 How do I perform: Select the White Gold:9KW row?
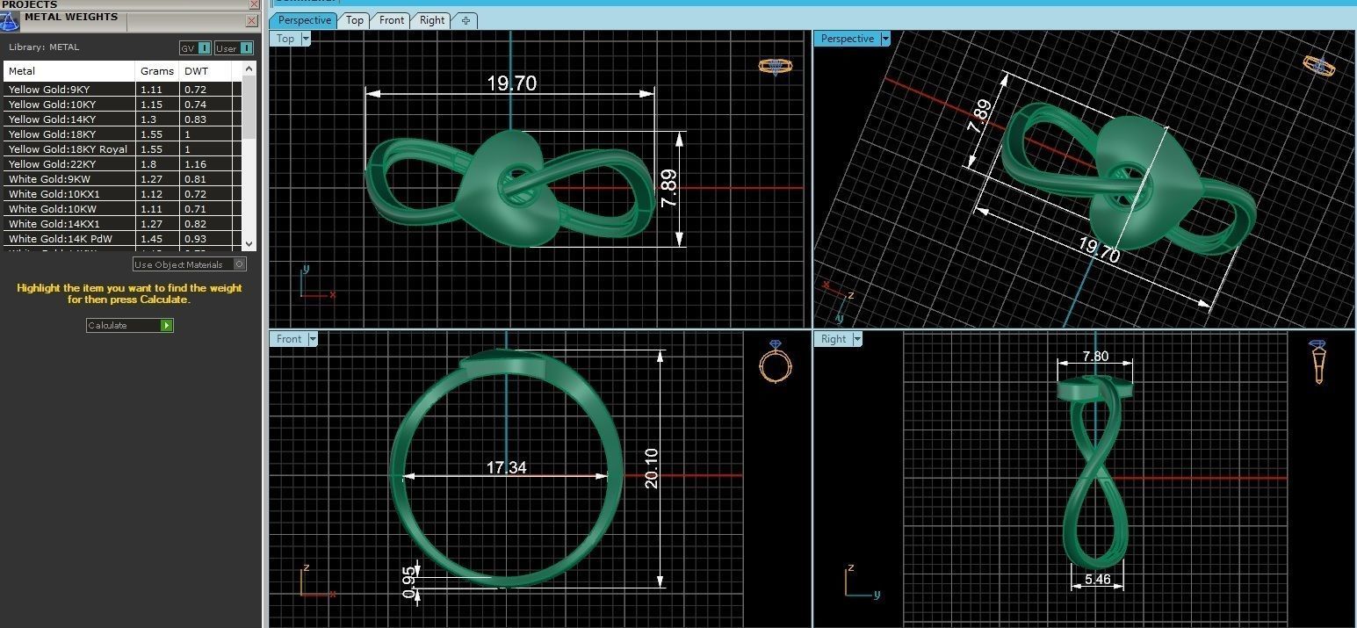122,179
